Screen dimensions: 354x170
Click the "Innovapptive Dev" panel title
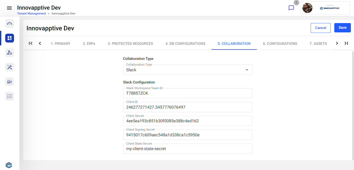(x=50, y=28)
